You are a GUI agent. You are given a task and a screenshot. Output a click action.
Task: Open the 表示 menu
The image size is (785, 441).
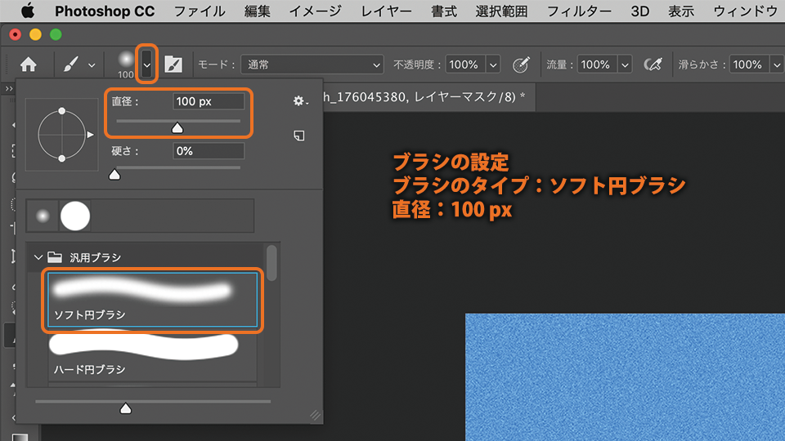[681, 11]
